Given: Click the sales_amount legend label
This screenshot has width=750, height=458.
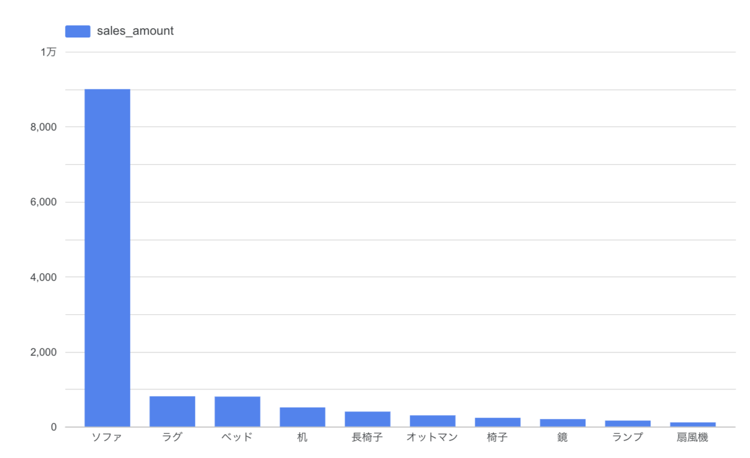Looking at the screenshot, I should (135, 31).
